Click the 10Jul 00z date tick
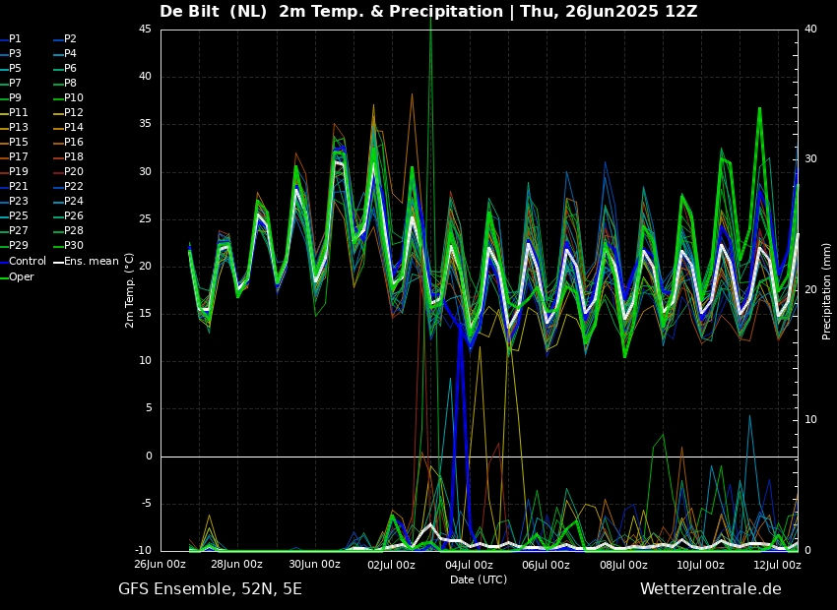This screenshot has width=837, height=610. pyautogui.click(x=700, y=565)
